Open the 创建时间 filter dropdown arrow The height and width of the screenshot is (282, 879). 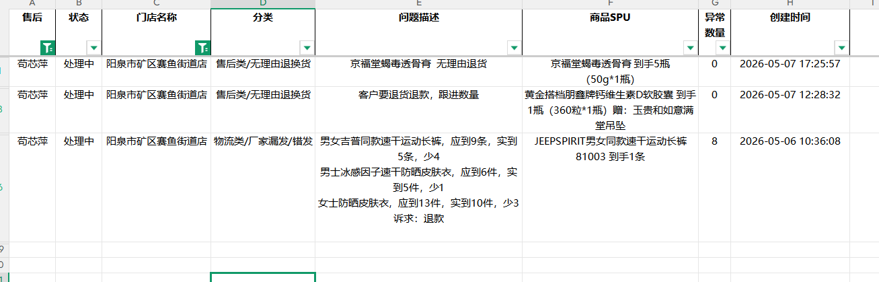pos(841,47)
